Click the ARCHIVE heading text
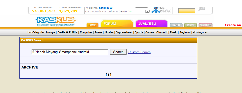 click(x=30, y=67)
